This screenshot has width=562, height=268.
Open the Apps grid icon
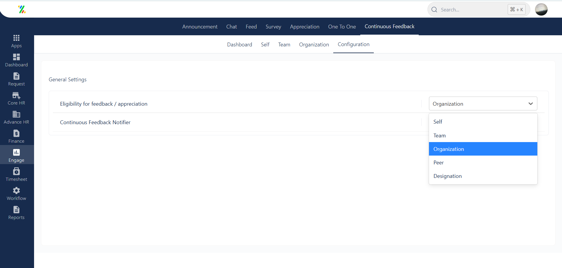tap(16, 38)
